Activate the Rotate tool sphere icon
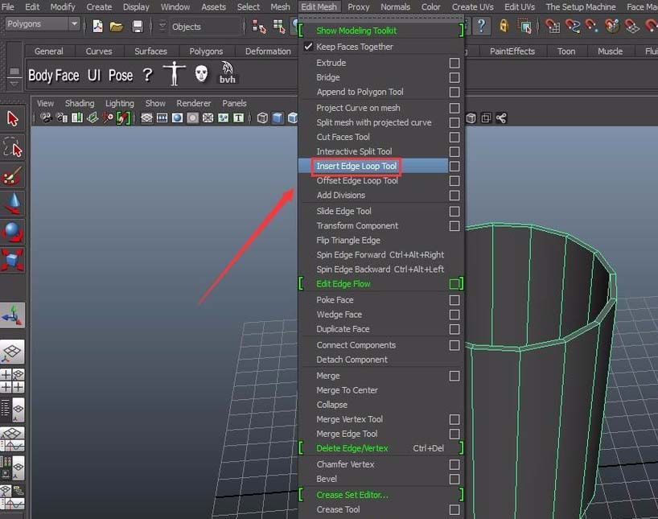 (x=13, y=232)
